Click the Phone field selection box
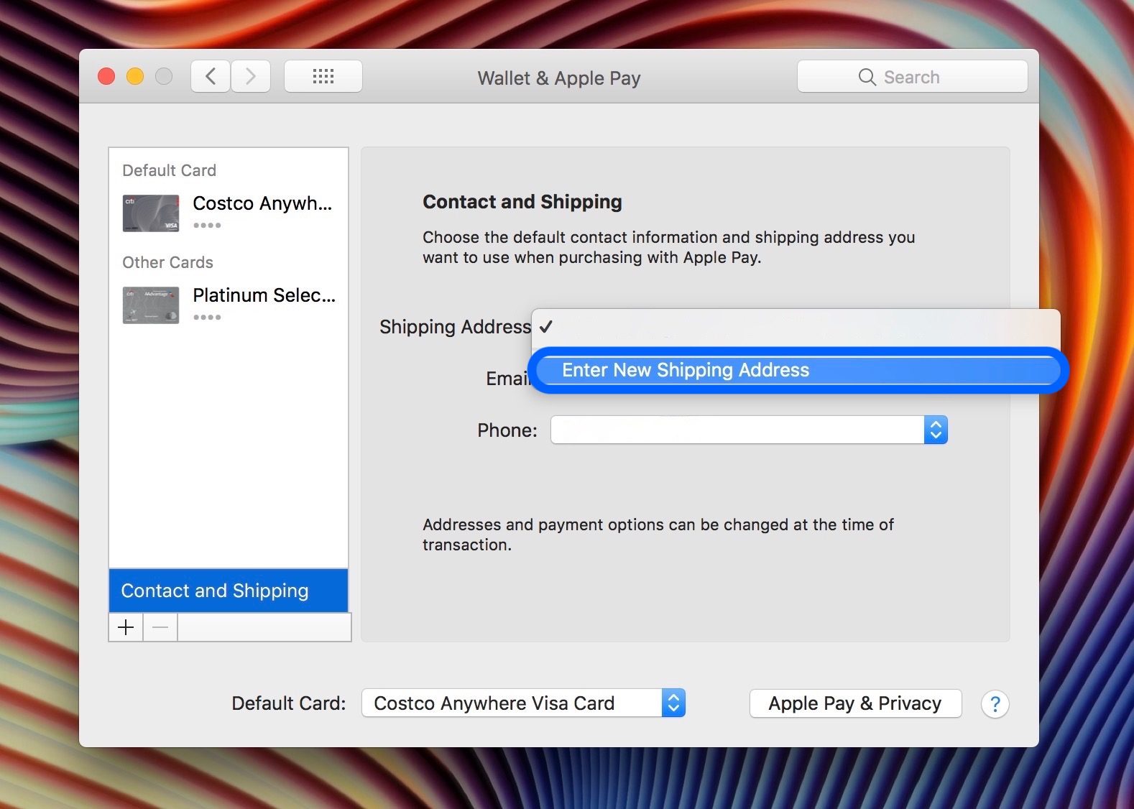Image resolution: width=1134 pixels, height=809 pixels. (x=749, y=430)
